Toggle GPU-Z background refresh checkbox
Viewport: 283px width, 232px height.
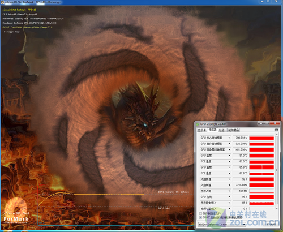pos(200,217)
